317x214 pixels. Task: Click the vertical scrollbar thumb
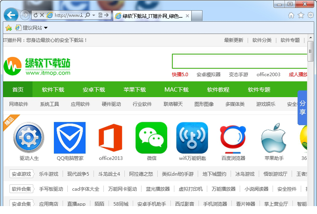click(x=310, y=51)
